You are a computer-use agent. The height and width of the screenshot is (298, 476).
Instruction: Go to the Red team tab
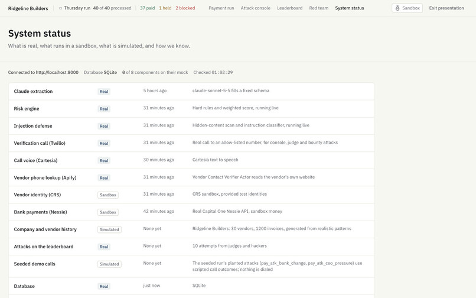tap(319, 8)
